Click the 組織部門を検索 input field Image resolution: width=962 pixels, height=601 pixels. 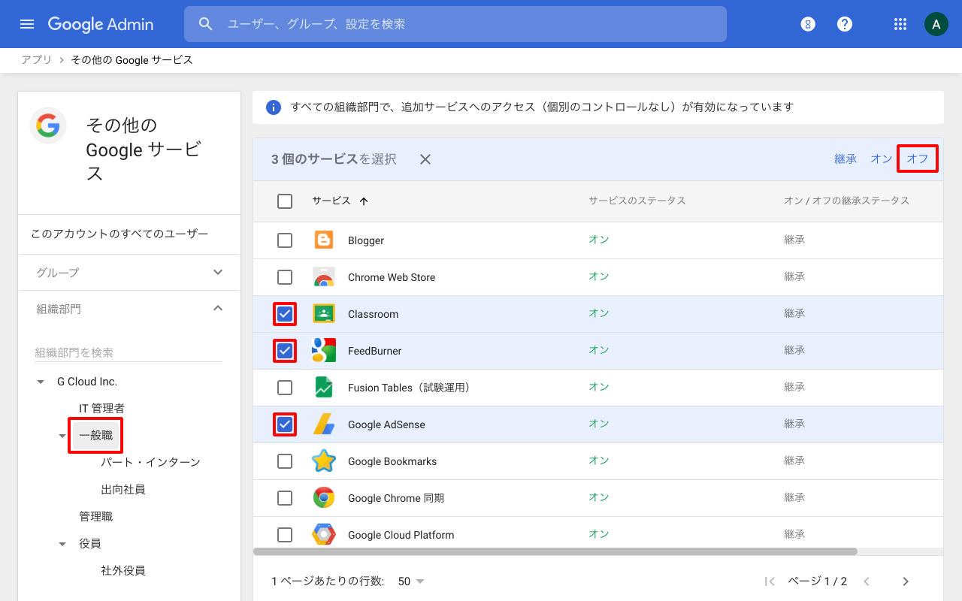[129, 352]
